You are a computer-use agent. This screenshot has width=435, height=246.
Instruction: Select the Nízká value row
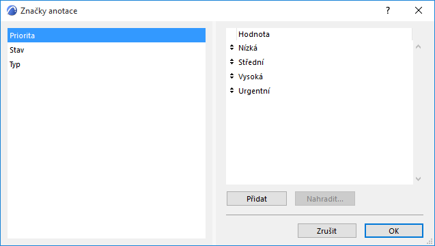tap(320, 48)
